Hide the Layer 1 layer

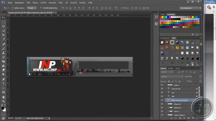pos(162,85)
